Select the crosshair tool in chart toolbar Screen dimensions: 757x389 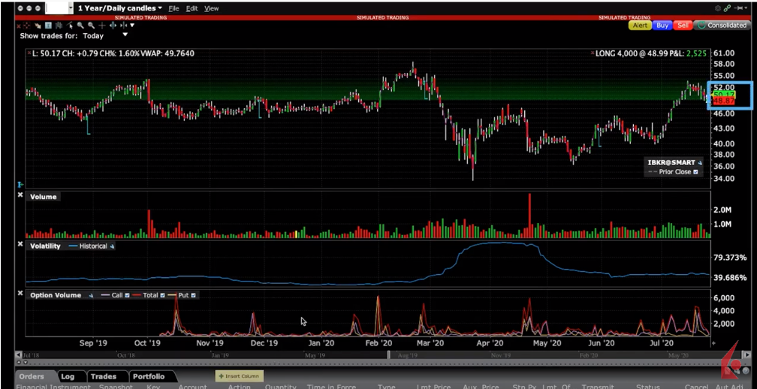103,26
